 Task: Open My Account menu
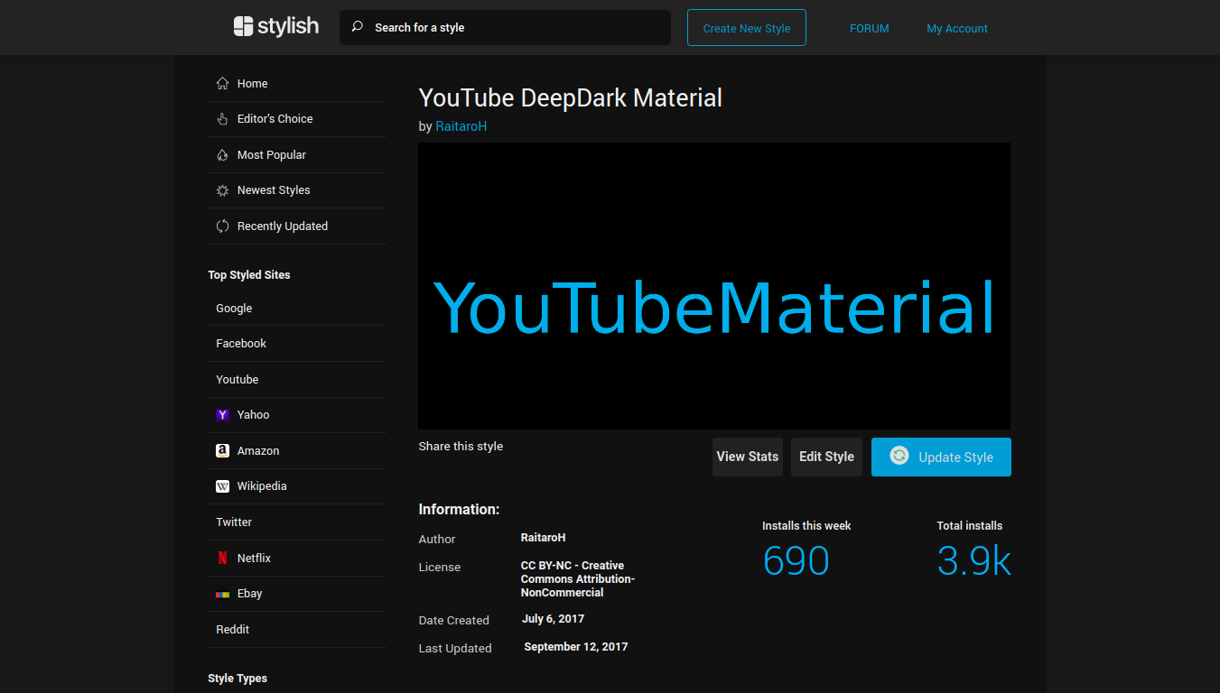point(957,29)
